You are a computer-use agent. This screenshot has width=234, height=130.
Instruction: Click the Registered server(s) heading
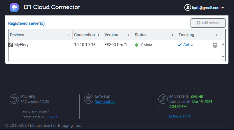click(27, 23)
